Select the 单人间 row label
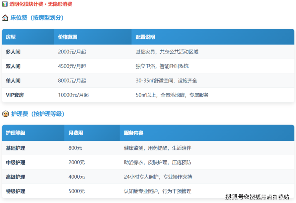Screen dimensions: 296x203 pyautogui.click(x=13, y=81)
